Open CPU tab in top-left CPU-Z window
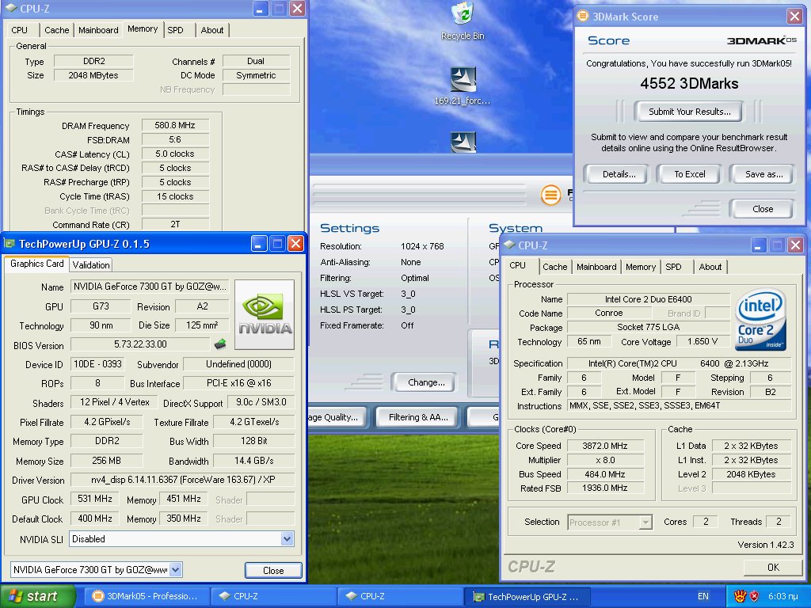 click(x=20, y=30)
